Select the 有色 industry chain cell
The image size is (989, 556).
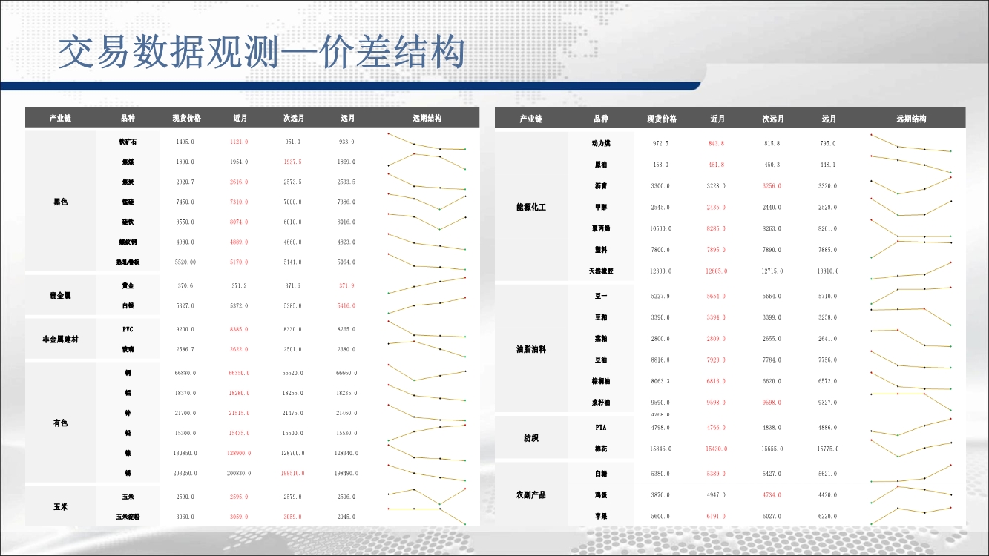[60, 423]
